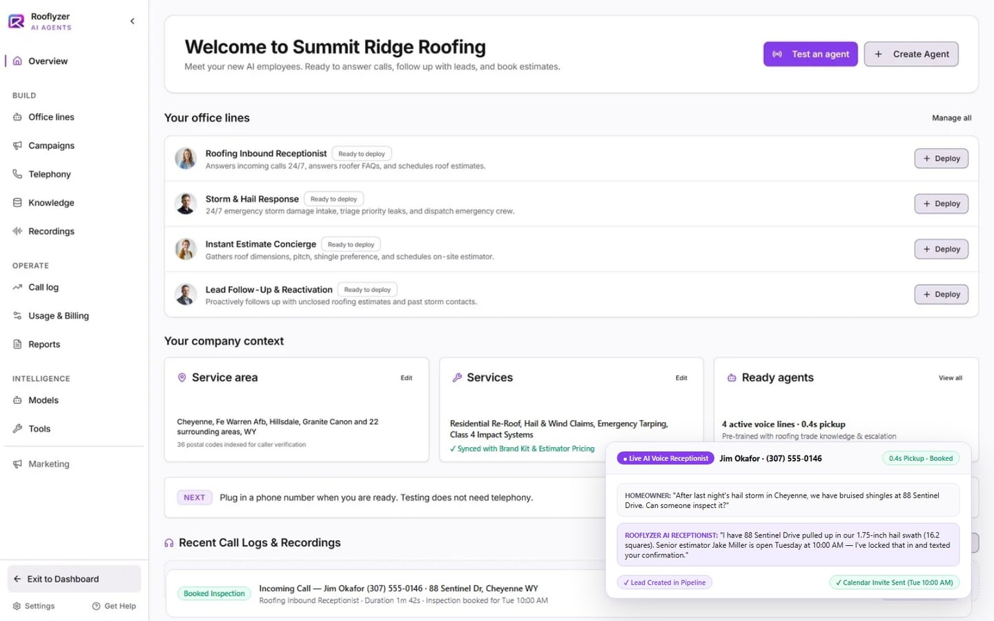Collapse the sidebar using the chevron arrow
This screenshot has height=621, width=994.
coord(132,21)
